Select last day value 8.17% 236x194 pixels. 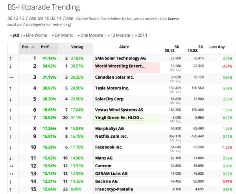pyautogui.click(x=227, y=118)
